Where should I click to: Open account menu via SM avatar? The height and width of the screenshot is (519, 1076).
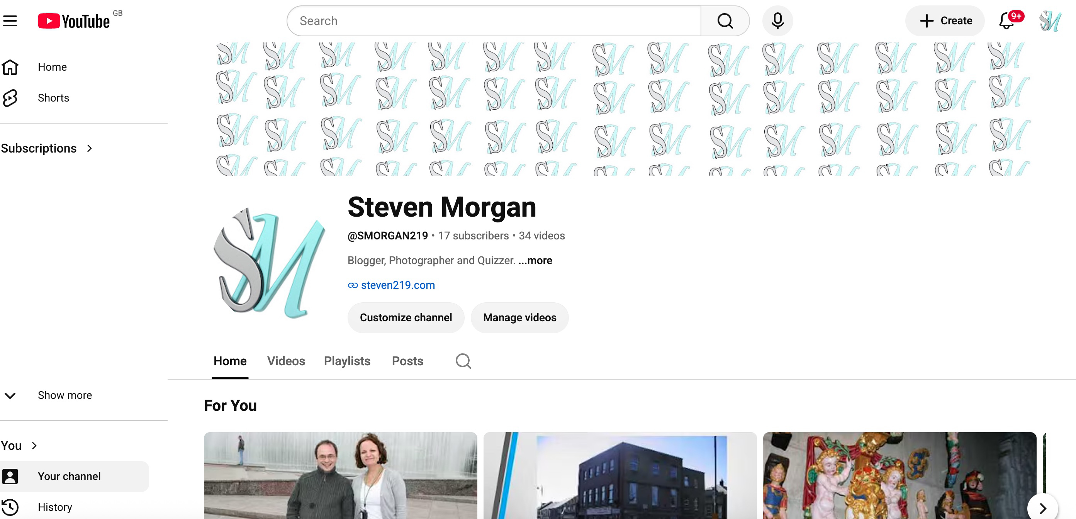pyautogui.click(x=1050, y=21)
